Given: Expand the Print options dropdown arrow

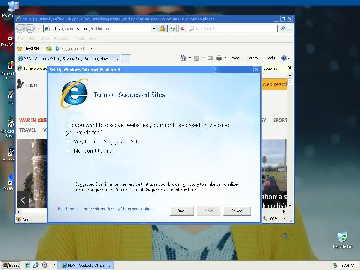Looking at the screenshot, I should 225,58.
